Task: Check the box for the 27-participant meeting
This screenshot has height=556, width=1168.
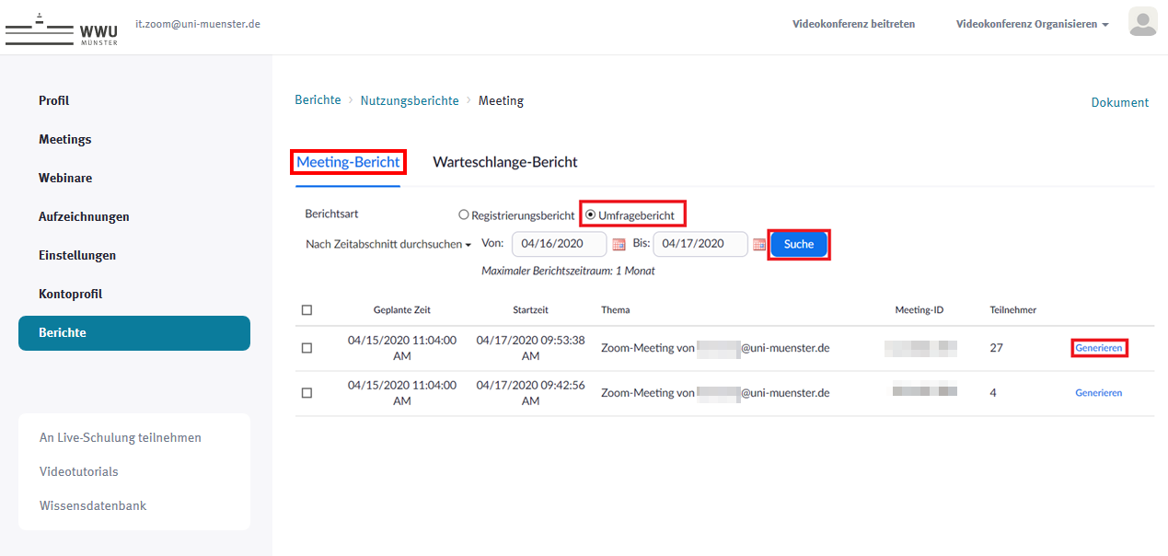Action: 306,348
